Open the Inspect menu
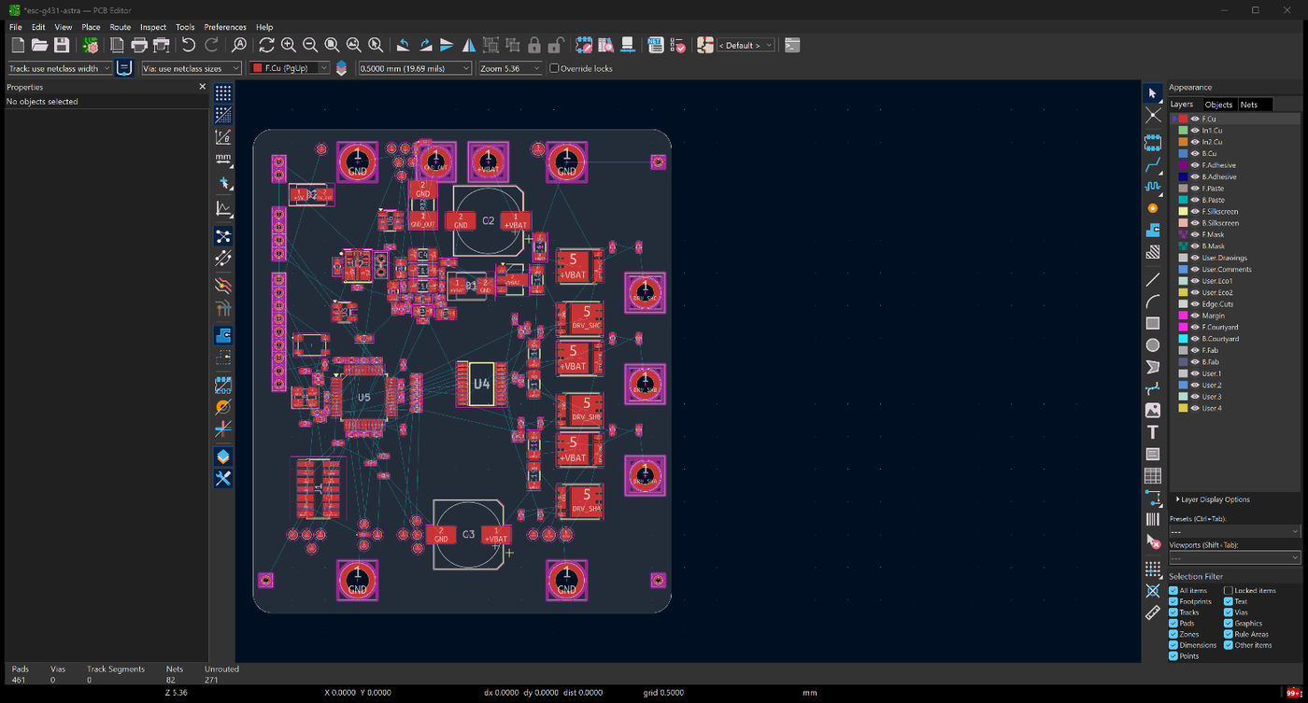The height and width of the screenshot is (703, 1308). tap(153, 27)
